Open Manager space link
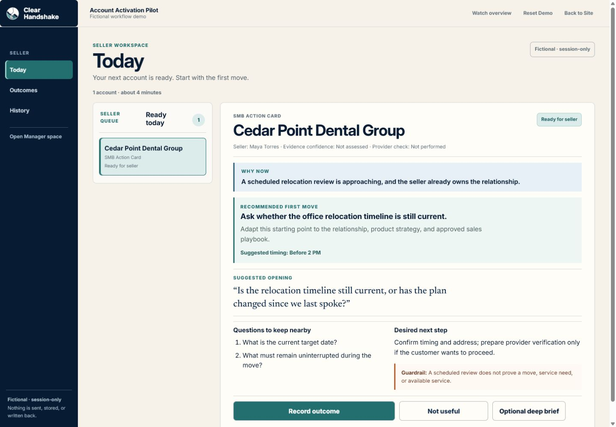Image resolution: width=616 pixels, height=427 pixels. [x=36, y=137]
